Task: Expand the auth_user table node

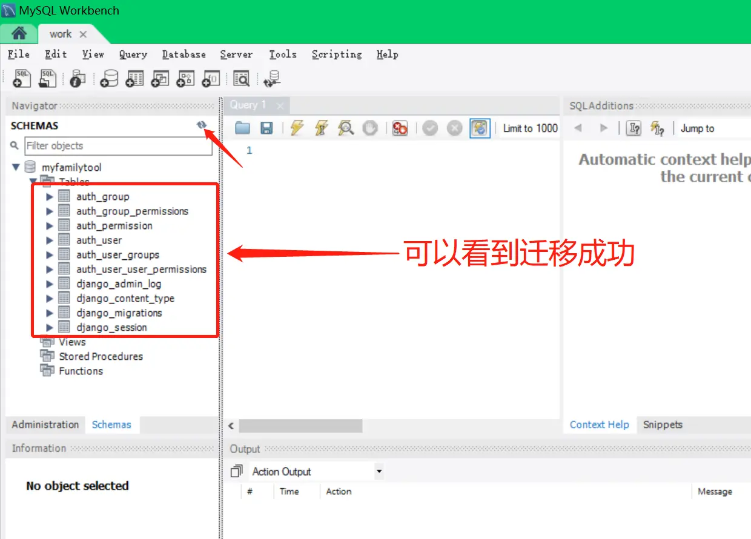Action: [50, 240]
